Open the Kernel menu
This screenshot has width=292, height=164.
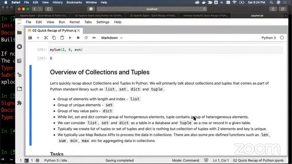pos(74,22)
